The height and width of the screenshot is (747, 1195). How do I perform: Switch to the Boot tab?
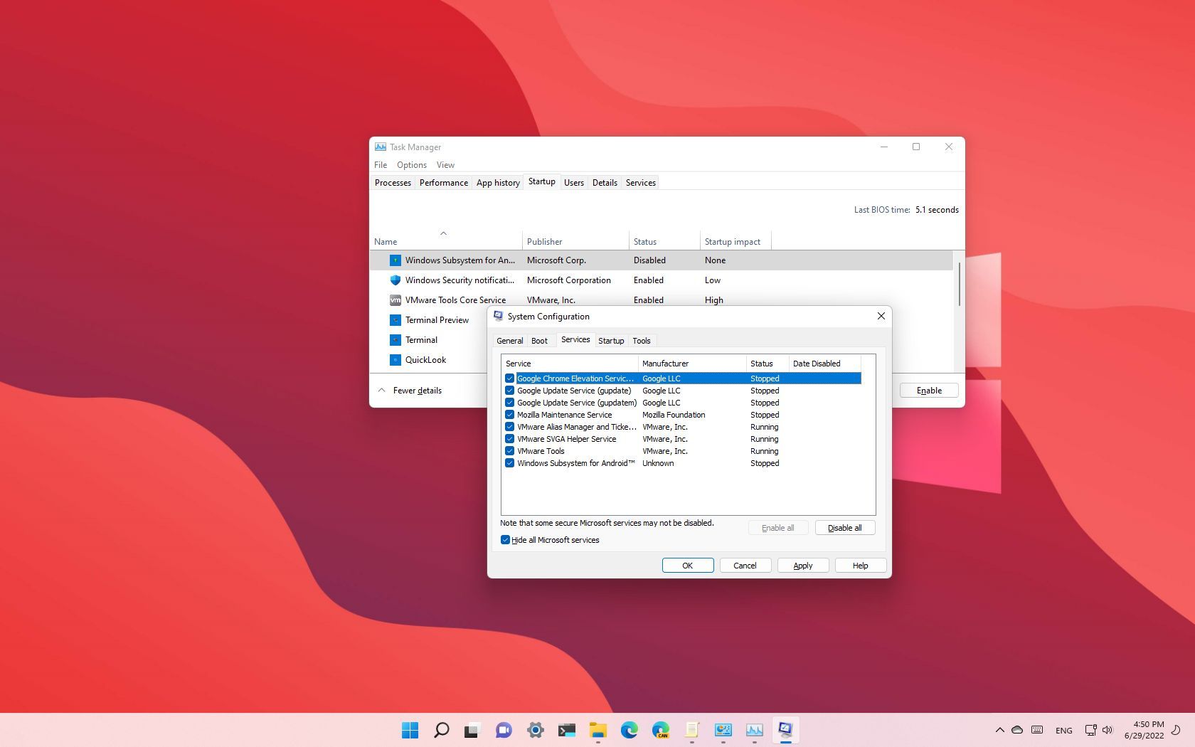(540, 341)
